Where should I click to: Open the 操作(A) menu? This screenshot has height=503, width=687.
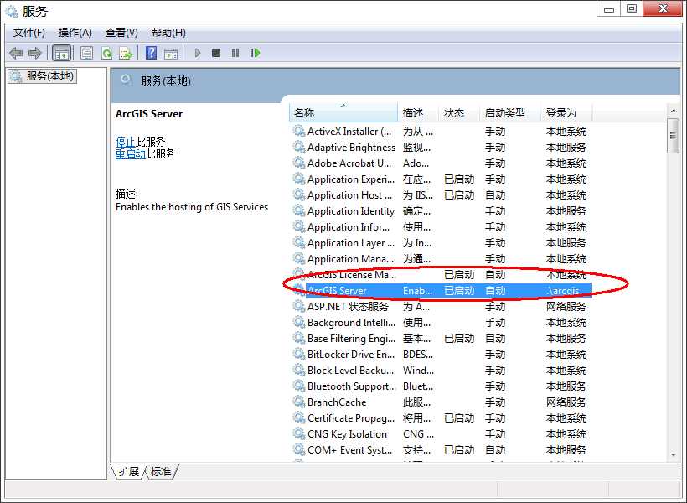point(75,32)
